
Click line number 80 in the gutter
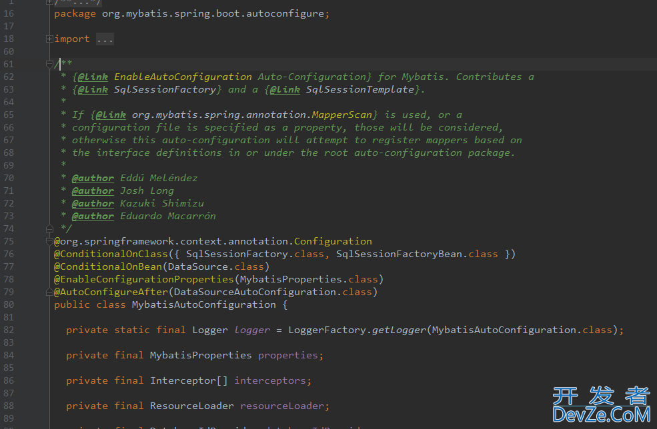(x=9, y=304)
